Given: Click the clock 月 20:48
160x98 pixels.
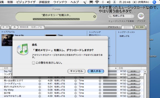Looking at the screenshot, I should click(125, 2).
